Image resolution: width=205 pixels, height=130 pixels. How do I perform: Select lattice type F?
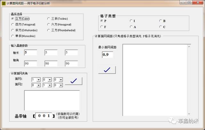102,27
